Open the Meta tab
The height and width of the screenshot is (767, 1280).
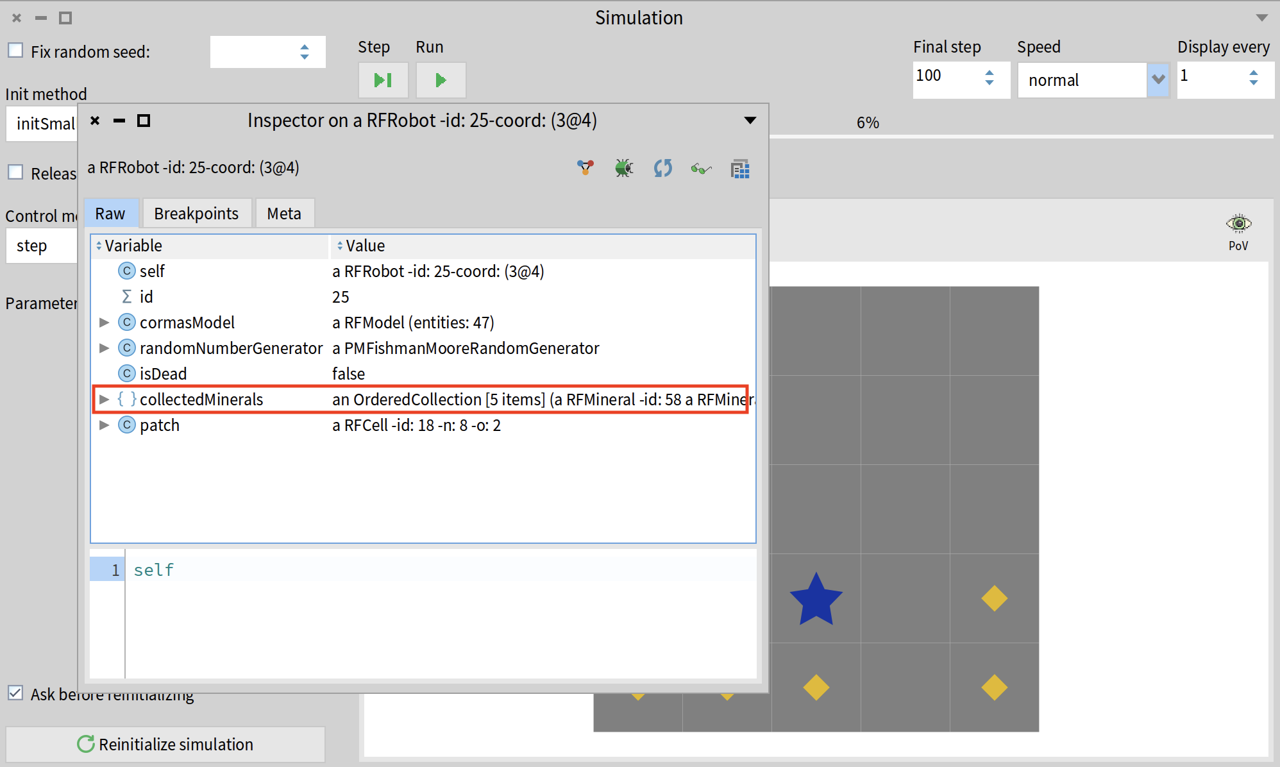284,214
